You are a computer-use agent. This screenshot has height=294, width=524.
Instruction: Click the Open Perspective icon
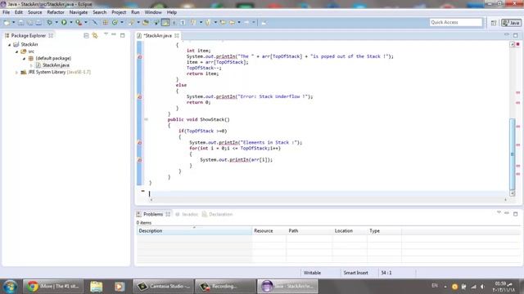pos(494,23)
